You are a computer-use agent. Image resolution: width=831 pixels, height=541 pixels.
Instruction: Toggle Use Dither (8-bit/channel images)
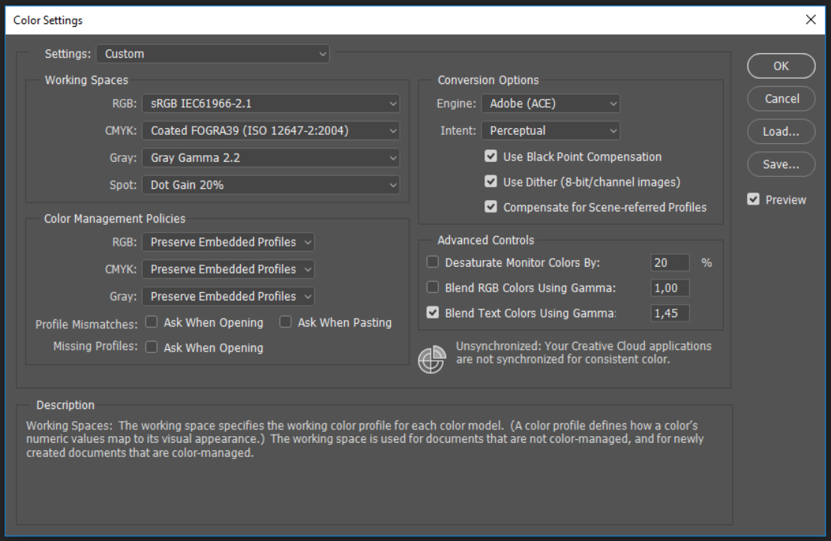pyautogui.click(x=490, y=181)
